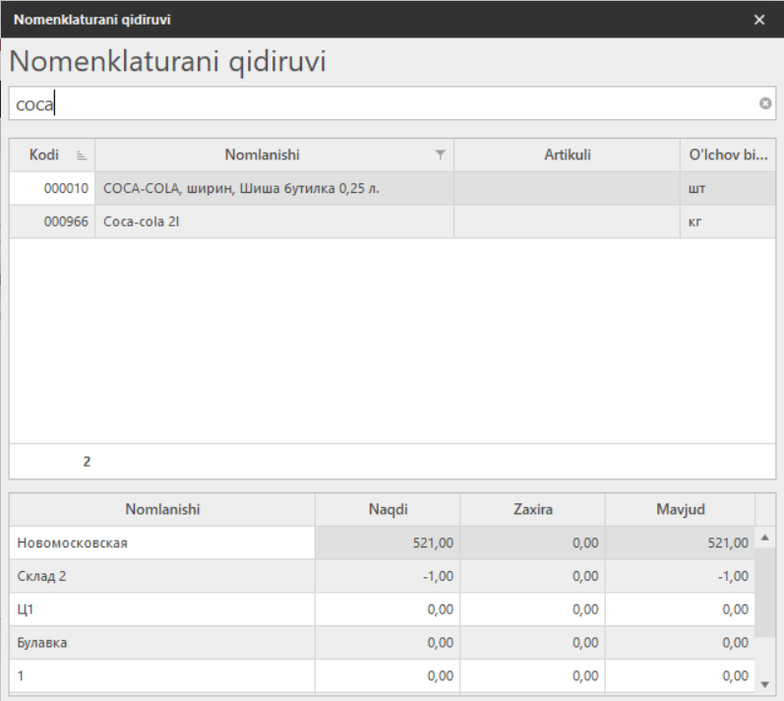Click into the search field containing 'coca'
The width and height of the screenshot is (784, 701).
392,103
